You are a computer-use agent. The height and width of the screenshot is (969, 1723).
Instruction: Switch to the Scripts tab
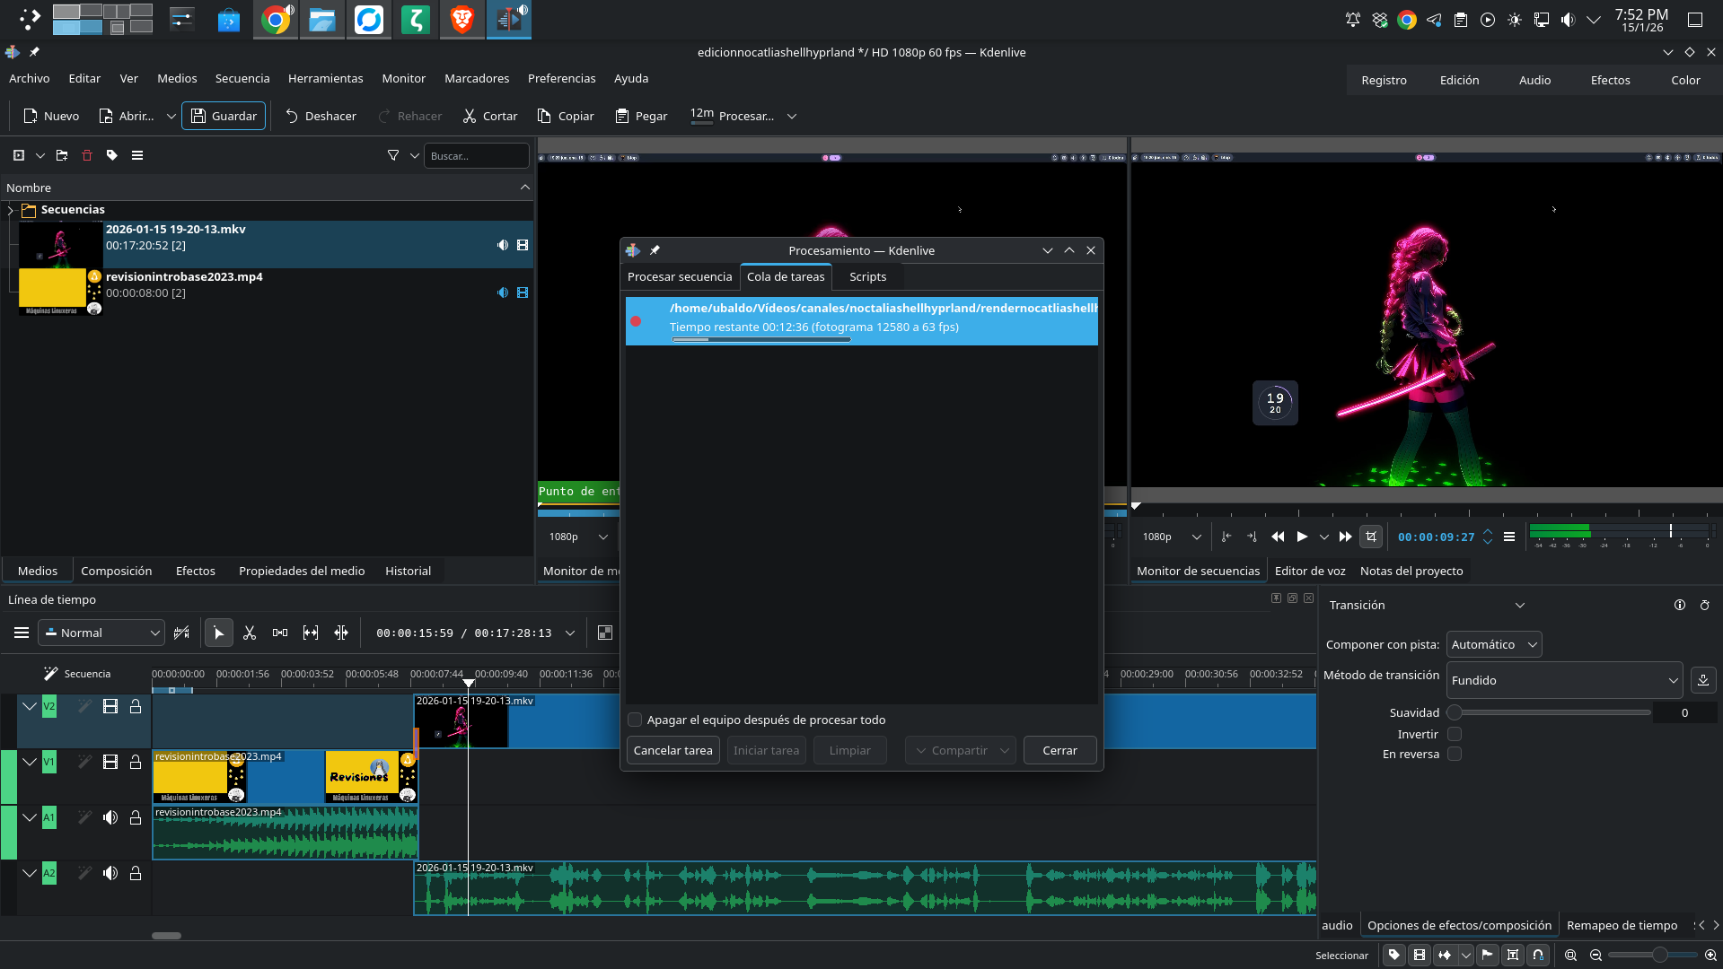[867, 276]
